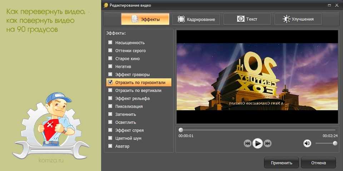
Task: Click the Эффекты: list heading
Action: [116, 33]
